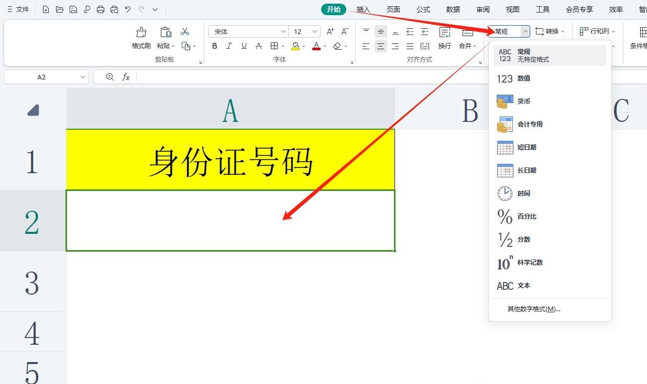Click the select-all corner triangle
The image size is (647, 384).
33,110
